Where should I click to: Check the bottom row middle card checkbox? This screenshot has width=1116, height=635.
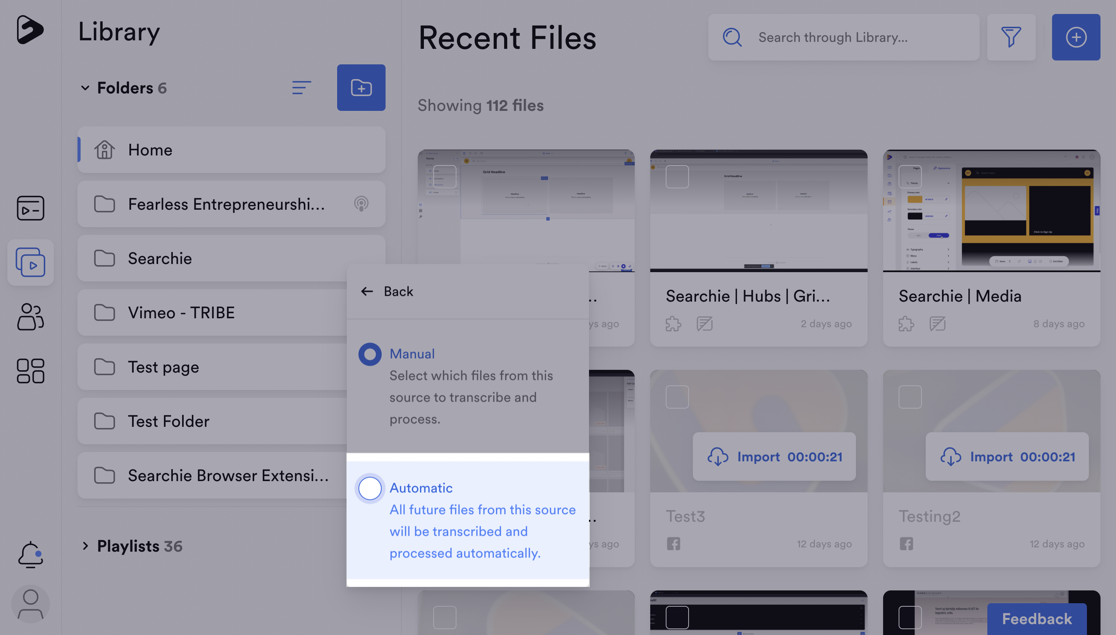click(x=677, y=617)
